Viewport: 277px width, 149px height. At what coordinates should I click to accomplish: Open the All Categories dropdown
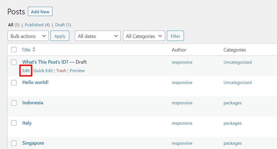144,36
